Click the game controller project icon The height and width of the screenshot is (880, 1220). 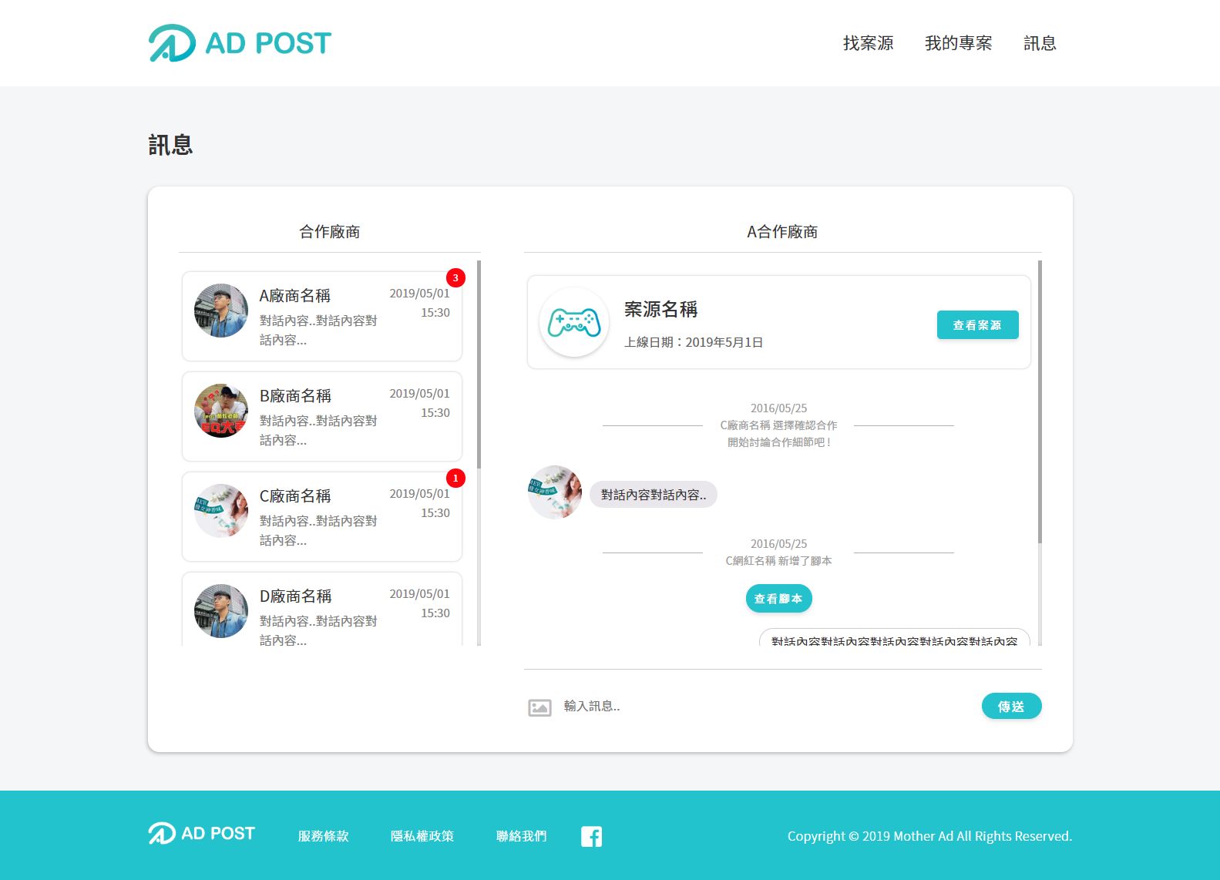(574, 322)
